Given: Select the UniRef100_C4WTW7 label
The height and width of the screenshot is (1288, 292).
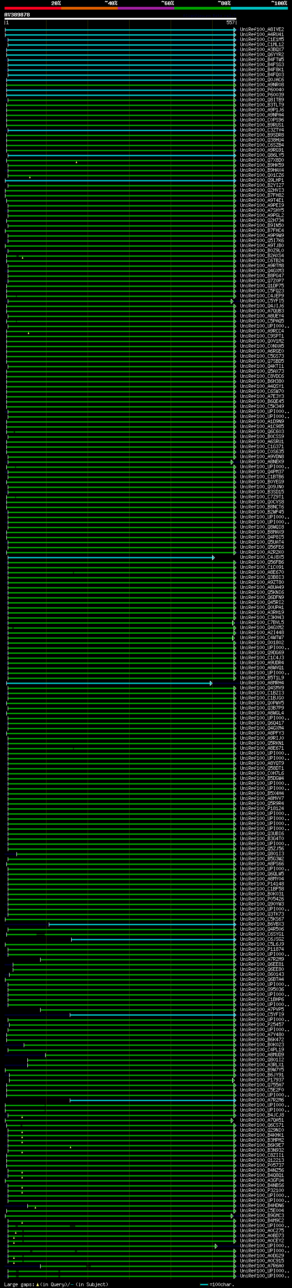Looking at the screenshot, I should (262, 638).
